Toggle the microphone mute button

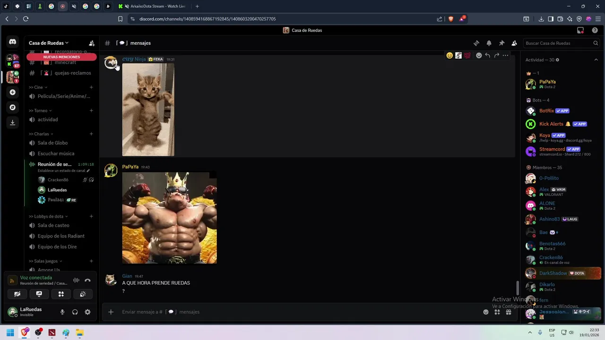pos(62,312)
